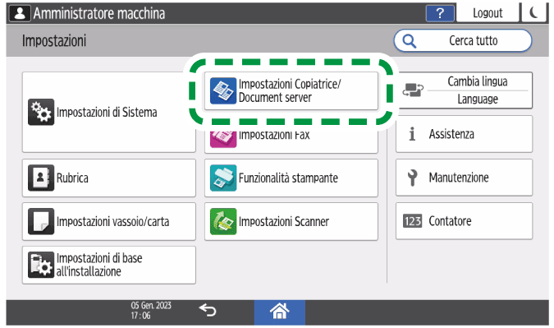Open Impostazioni Copiatrice/Document server
The width and height of the screenshot is (554, 328).
(291, 91)
